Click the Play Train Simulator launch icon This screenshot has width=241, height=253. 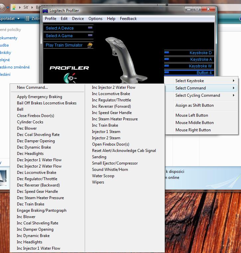tap(90, 45)
